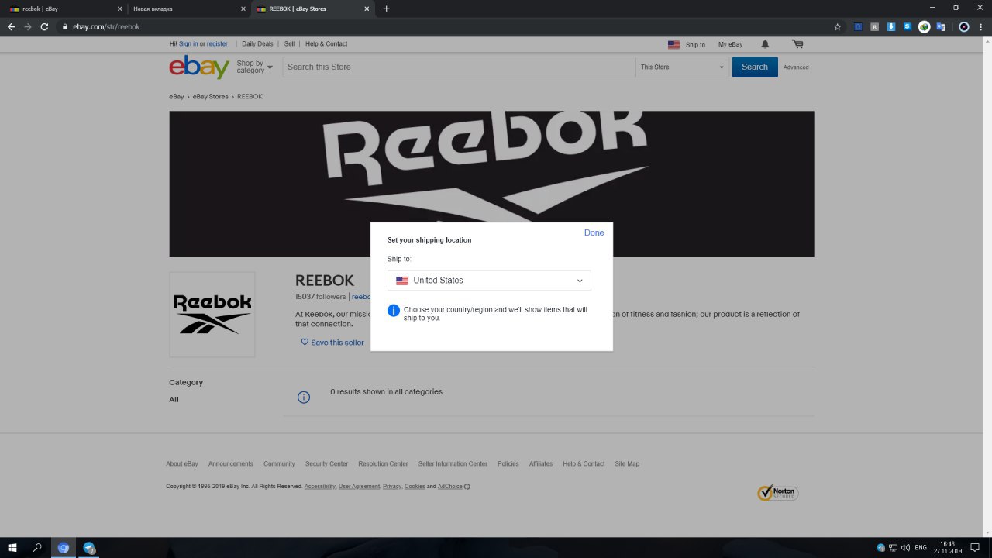Image resolution: width=992 pixels, height=558 pixels.
Task: Open the Chrome profile avatar
Action: point(964,26)
